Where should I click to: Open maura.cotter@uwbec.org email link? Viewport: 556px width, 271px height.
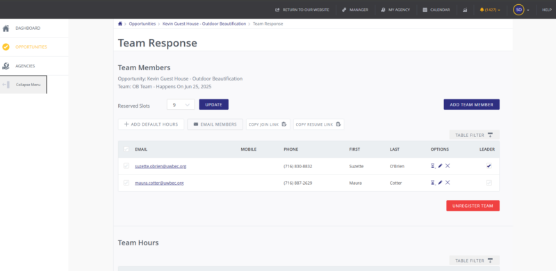[x=159, y=183]
